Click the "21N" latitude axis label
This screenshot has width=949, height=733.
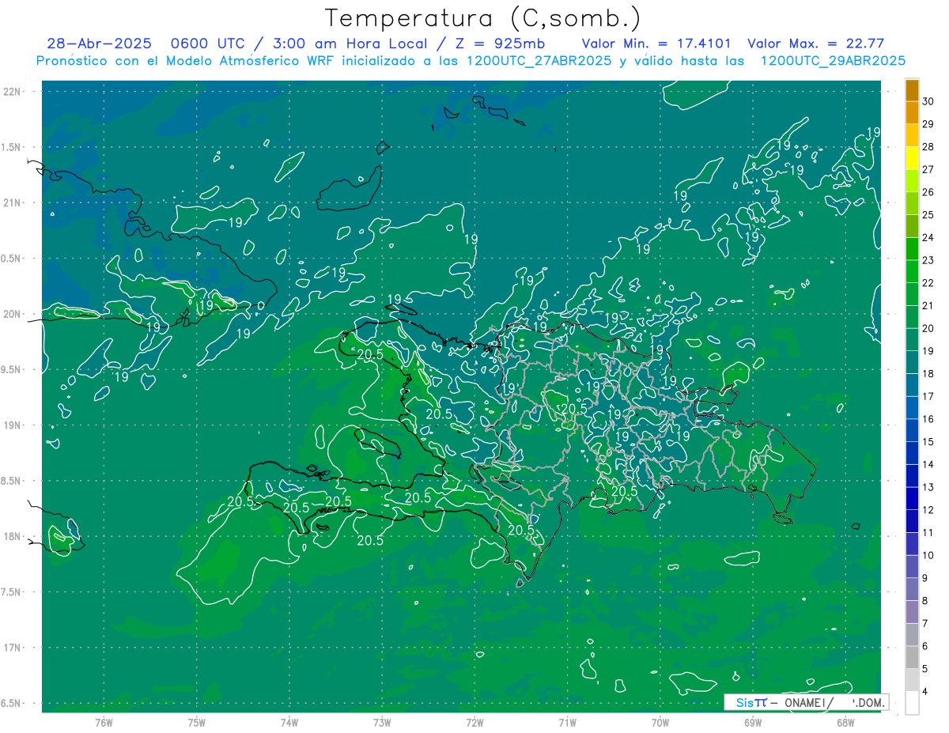(13, 203)
